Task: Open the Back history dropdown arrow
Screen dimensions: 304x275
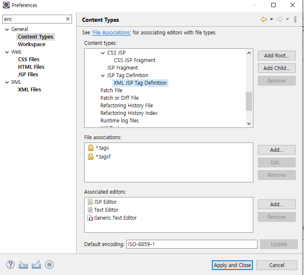Action: pos(271,19)
